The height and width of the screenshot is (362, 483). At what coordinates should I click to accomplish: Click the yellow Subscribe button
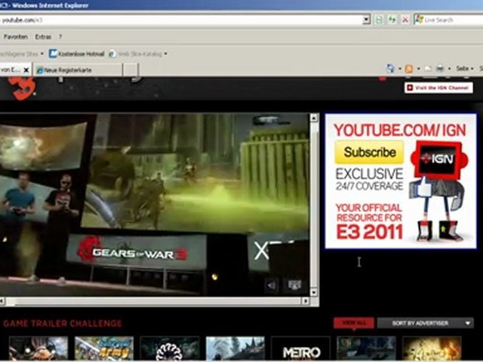click(x=370, y=152)
